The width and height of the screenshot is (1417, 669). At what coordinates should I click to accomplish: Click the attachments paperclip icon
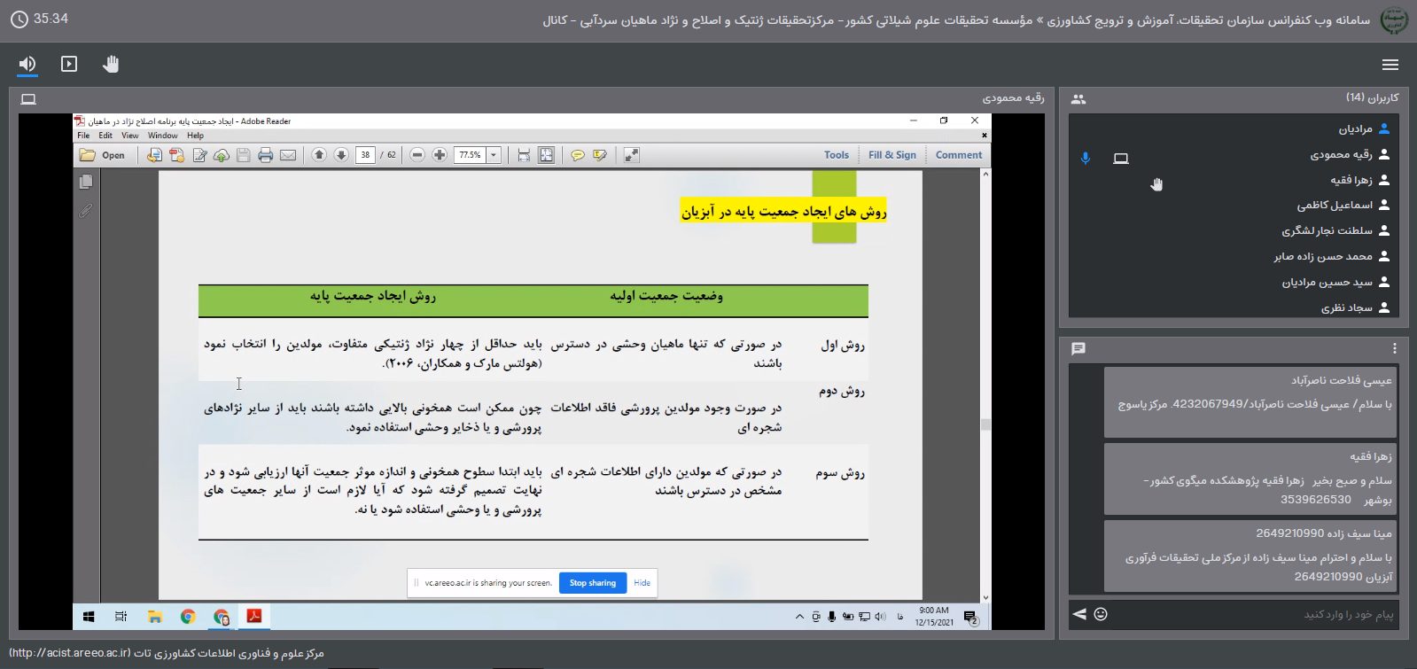click(86, 211)
